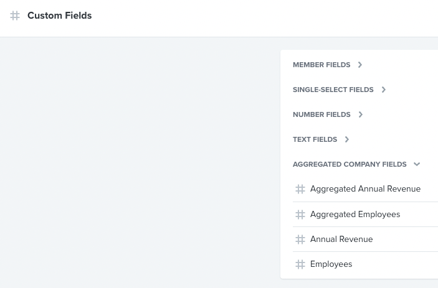Screen dimensions: 438x288
Task: Click the AGGREGATED COMPANY FIELDS heading
Action: click(x=350, y=164)
